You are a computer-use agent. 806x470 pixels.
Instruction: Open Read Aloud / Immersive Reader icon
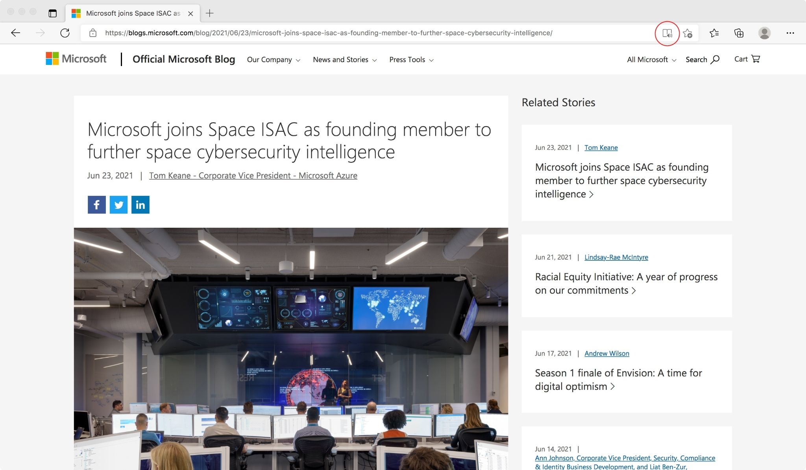[667, 33]
